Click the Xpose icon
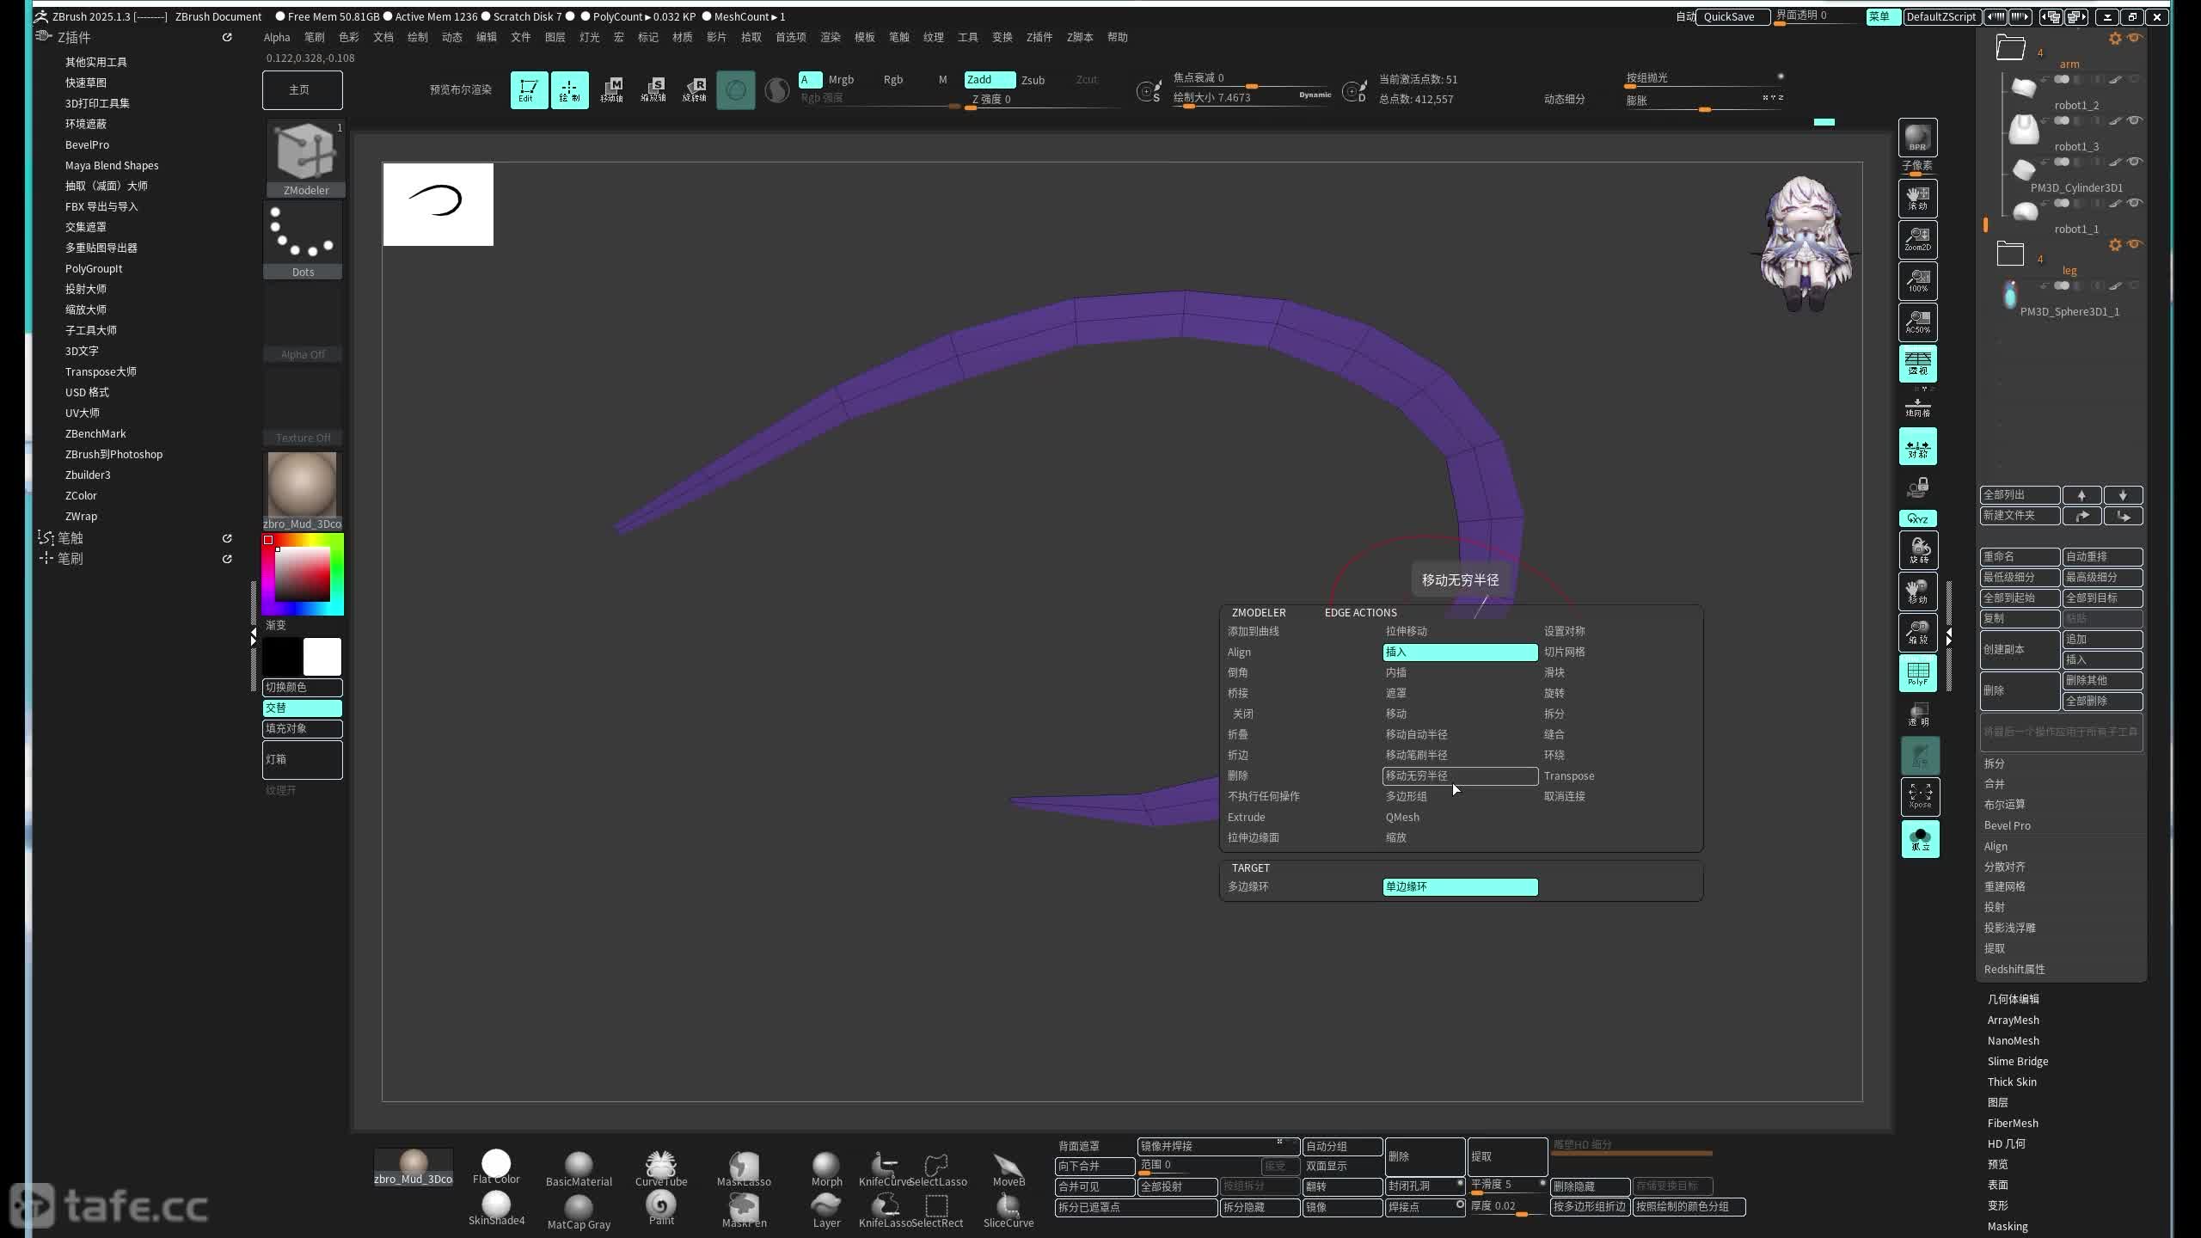 (1920, 797)
